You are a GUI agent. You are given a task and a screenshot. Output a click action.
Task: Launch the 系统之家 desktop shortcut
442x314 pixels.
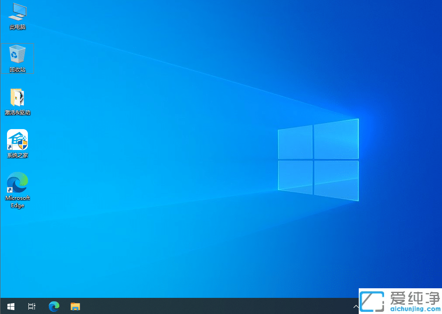tap(17, 140)
